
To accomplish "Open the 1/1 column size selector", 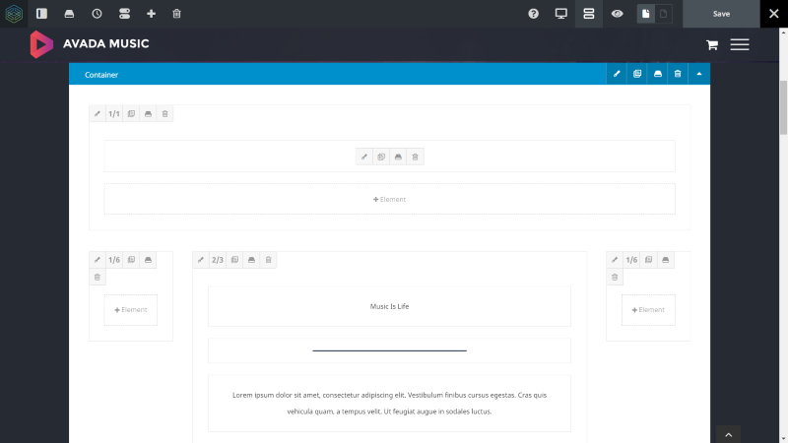I will tap(114, 114).
